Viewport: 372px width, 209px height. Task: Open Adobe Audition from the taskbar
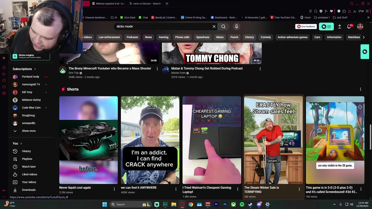[165, 204]
